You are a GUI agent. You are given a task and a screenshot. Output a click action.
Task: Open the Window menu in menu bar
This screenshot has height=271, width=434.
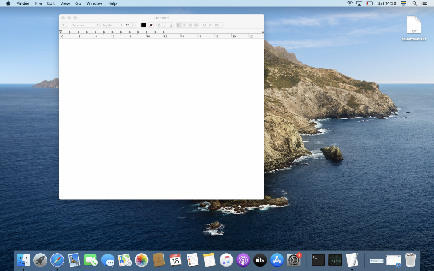point(94,3)
